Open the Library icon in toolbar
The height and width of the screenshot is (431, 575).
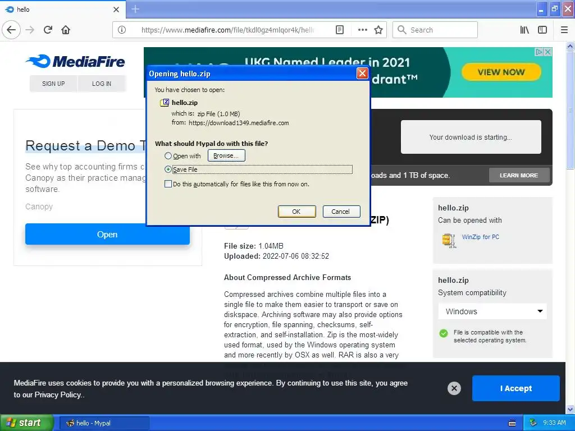[524, 30]
